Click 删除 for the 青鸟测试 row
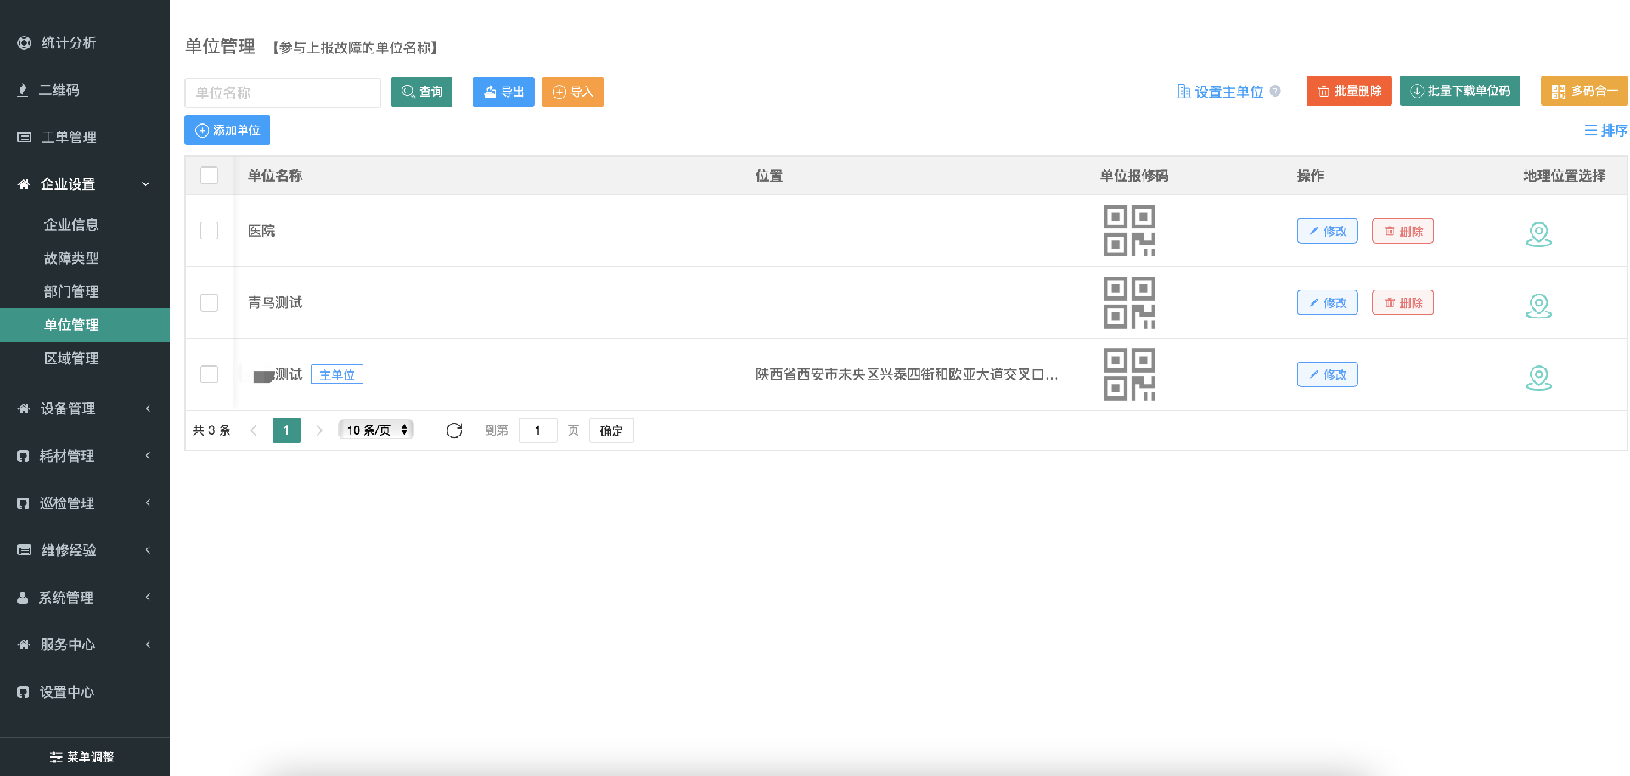This screenshot has height=776, width=1630. coord(1402,302)
